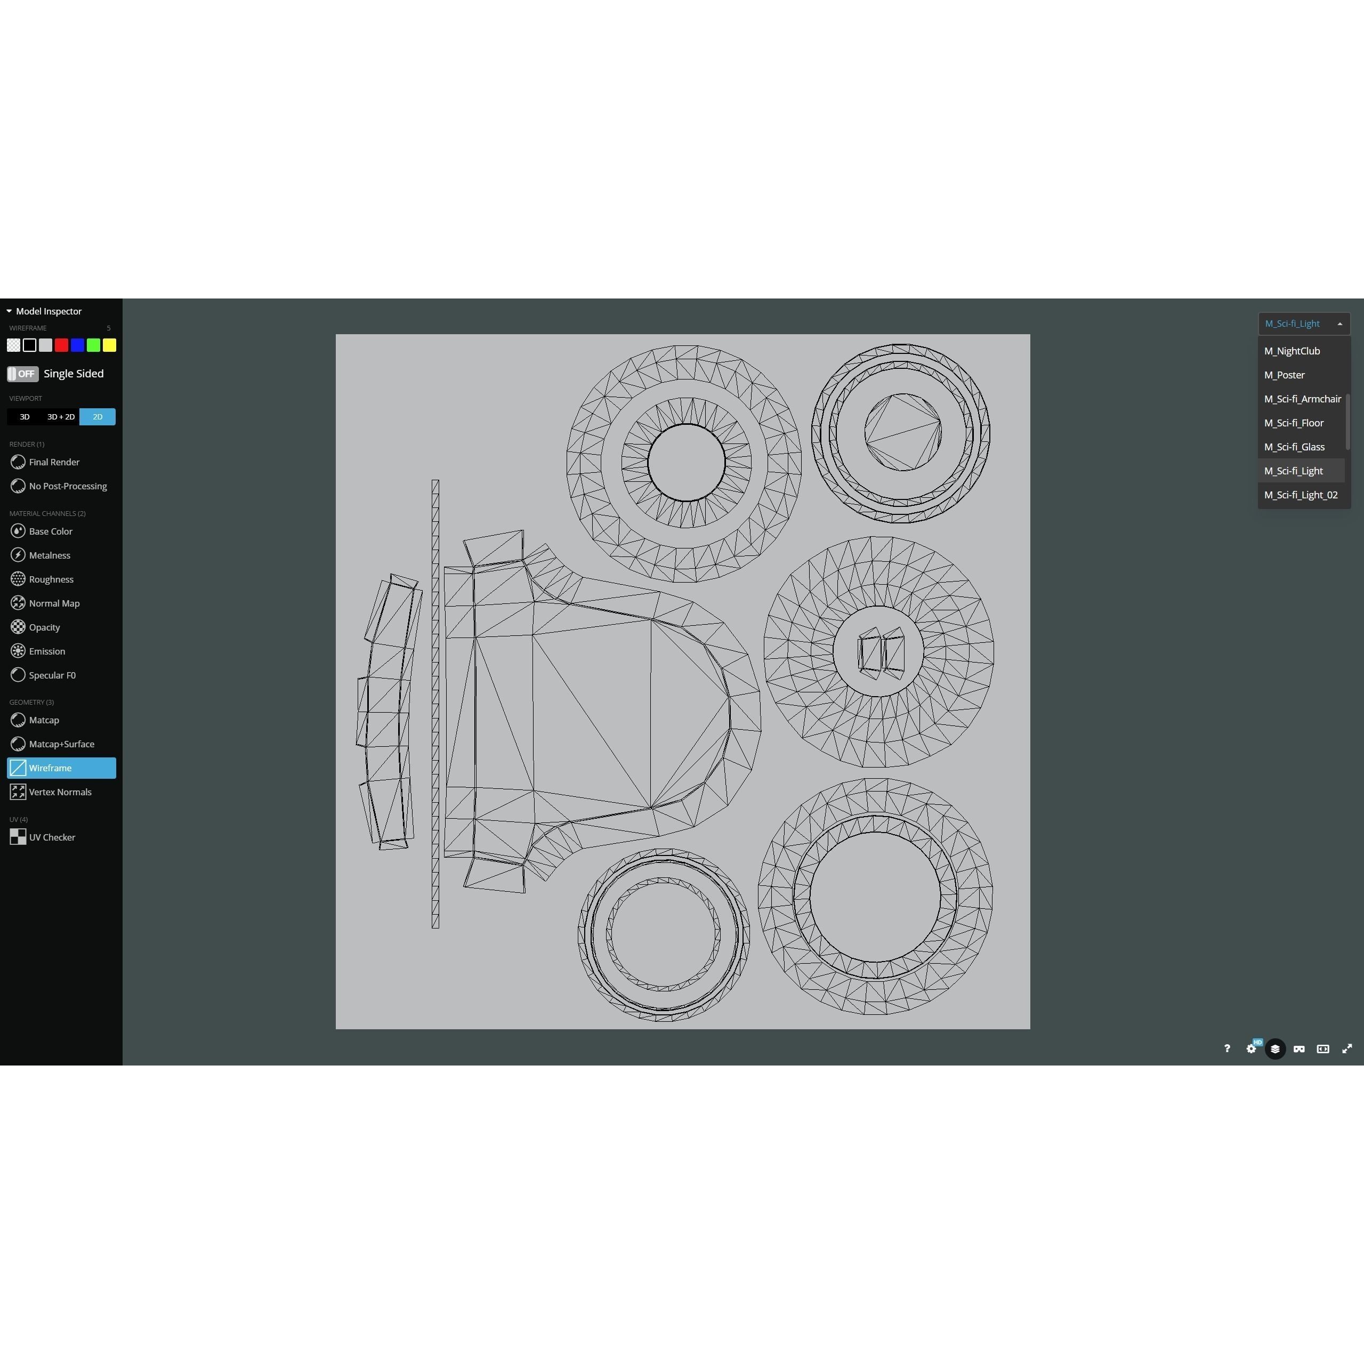Pick the red wireframe color
Viewport: 1364px width, 1364px height.
tap(61, 345)
